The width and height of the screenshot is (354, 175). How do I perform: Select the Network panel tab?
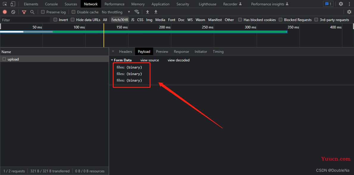[91, 4]
